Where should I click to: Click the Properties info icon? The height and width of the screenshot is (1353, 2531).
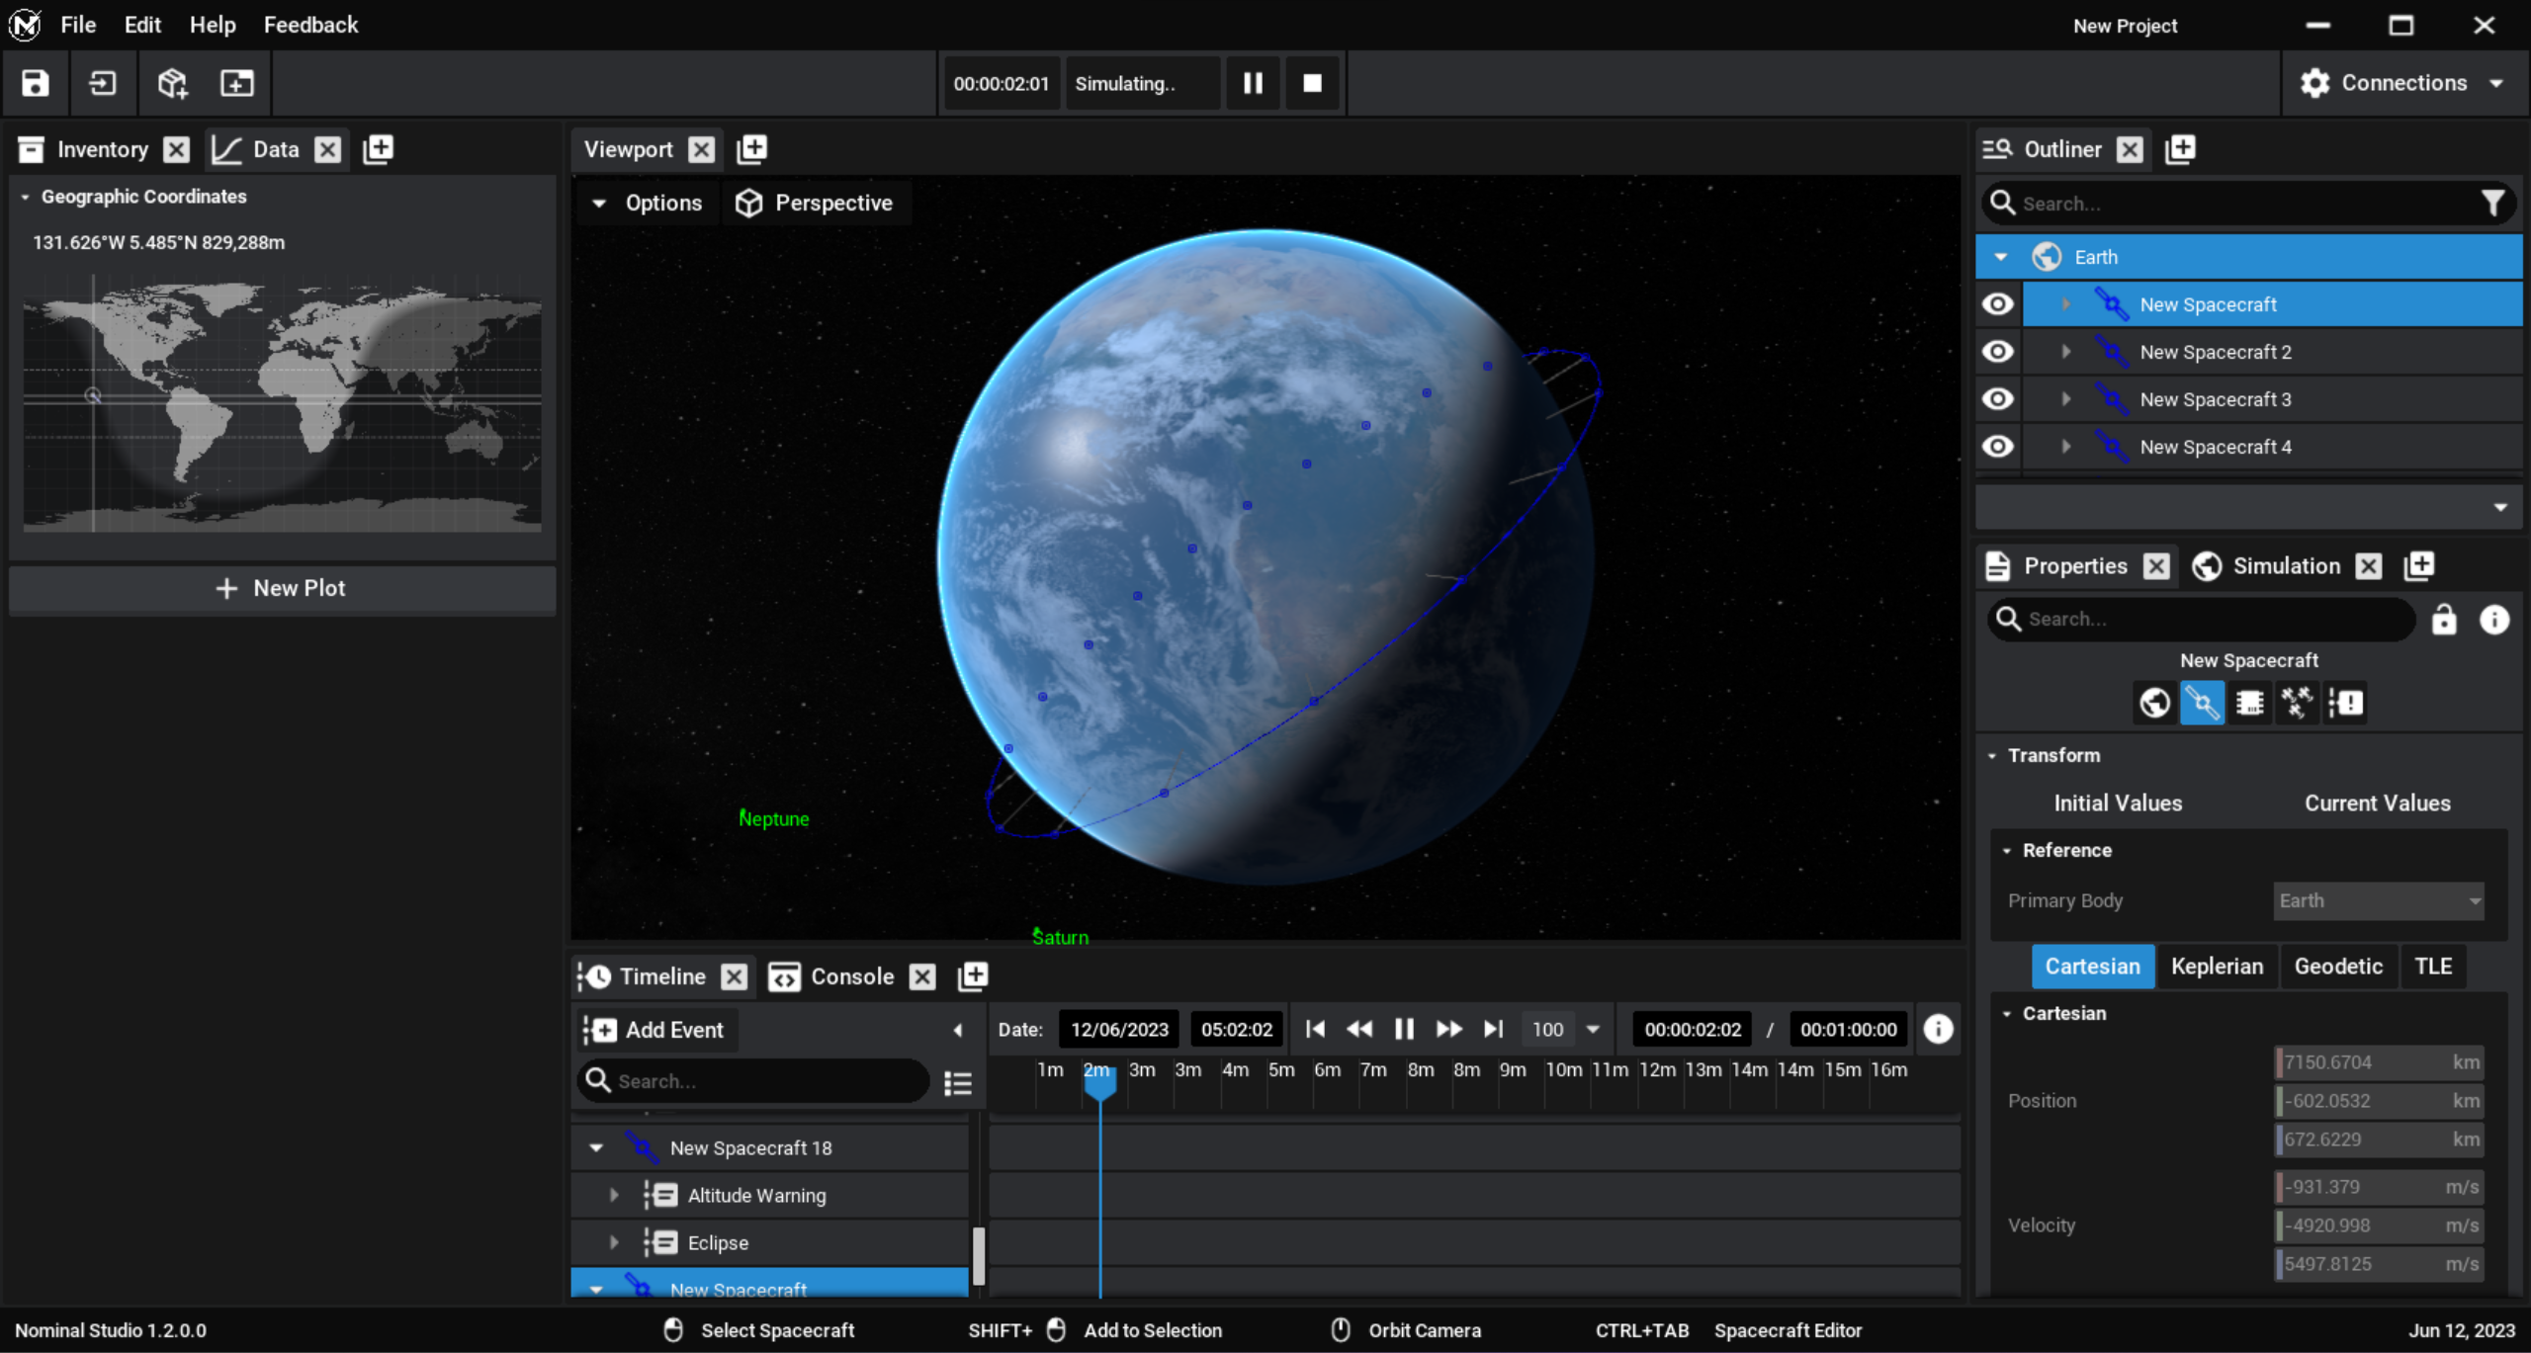[x=2494, y=620]
